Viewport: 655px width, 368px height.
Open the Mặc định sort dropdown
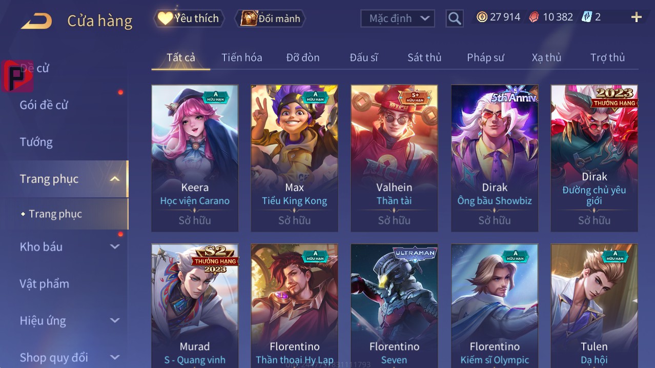(398, 18)
